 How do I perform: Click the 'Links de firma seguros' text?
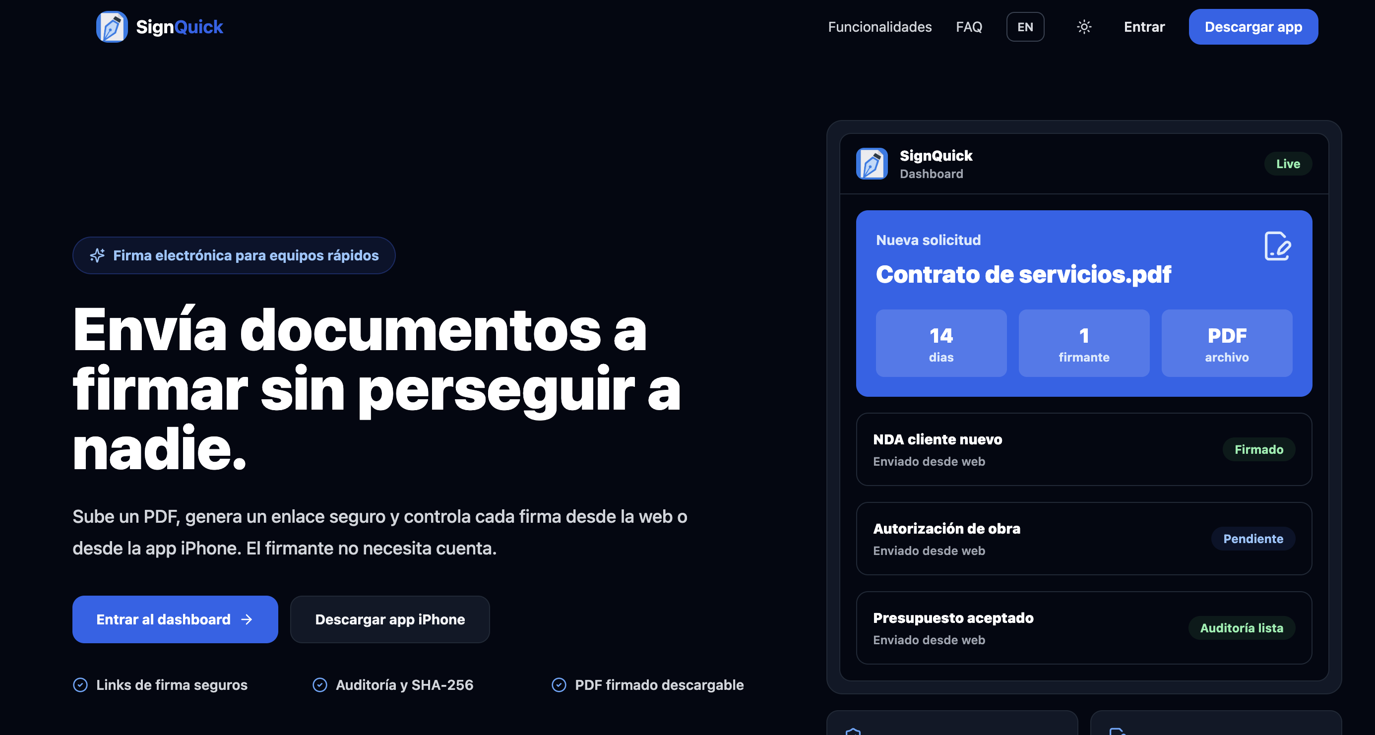click(172, 685)
